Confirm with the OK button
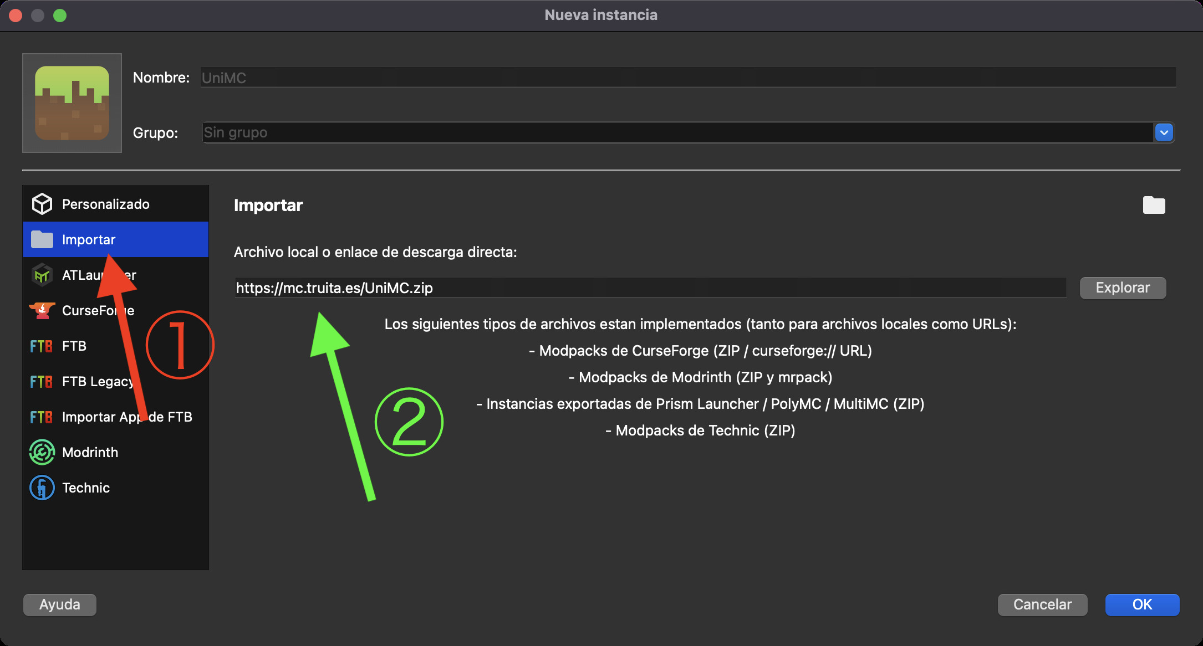The image size is (1203, 646). [1142, 604]
